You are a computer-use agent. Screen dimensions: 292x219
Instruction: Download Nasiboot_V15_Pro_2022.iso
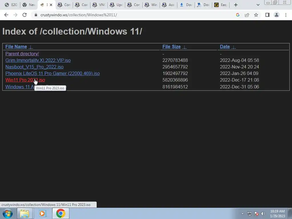(x=35, y=67)
